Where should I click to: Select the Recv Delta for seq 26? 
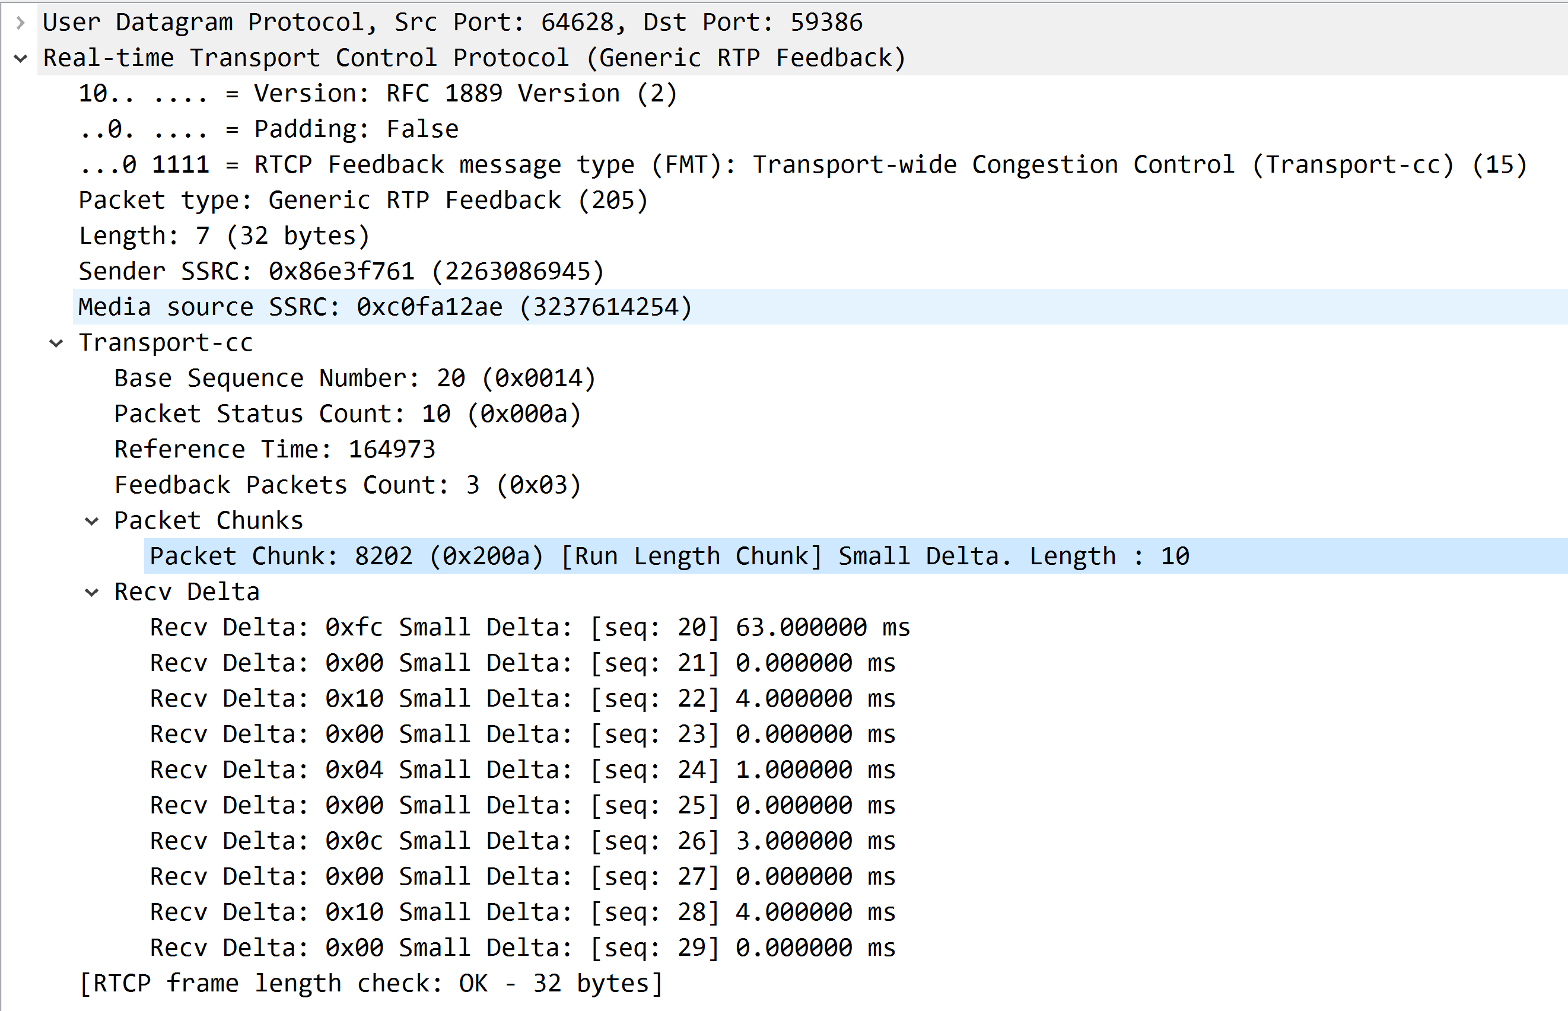pyautogui.click(x=525, y=840)
